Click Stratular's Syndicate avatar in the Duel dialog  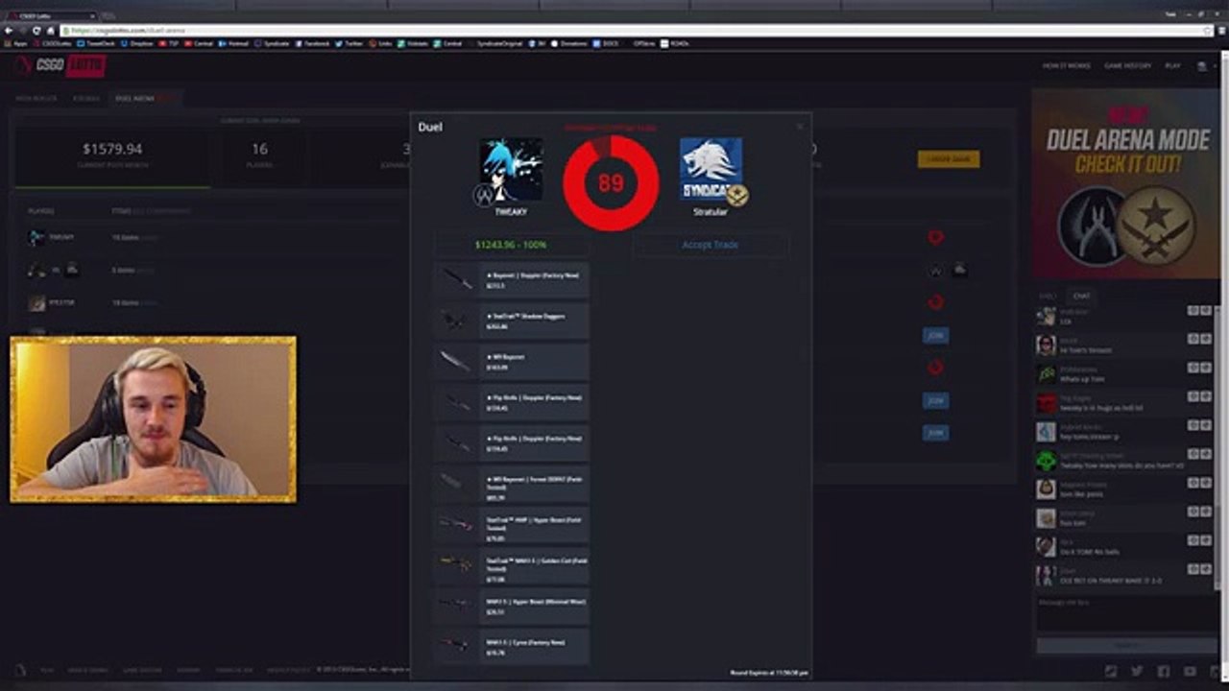pos(711,169)
